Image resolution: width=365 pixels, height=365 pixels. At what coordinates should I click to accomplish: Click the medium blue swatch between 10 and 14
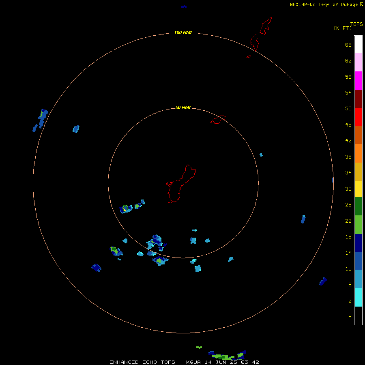[358, 261]
